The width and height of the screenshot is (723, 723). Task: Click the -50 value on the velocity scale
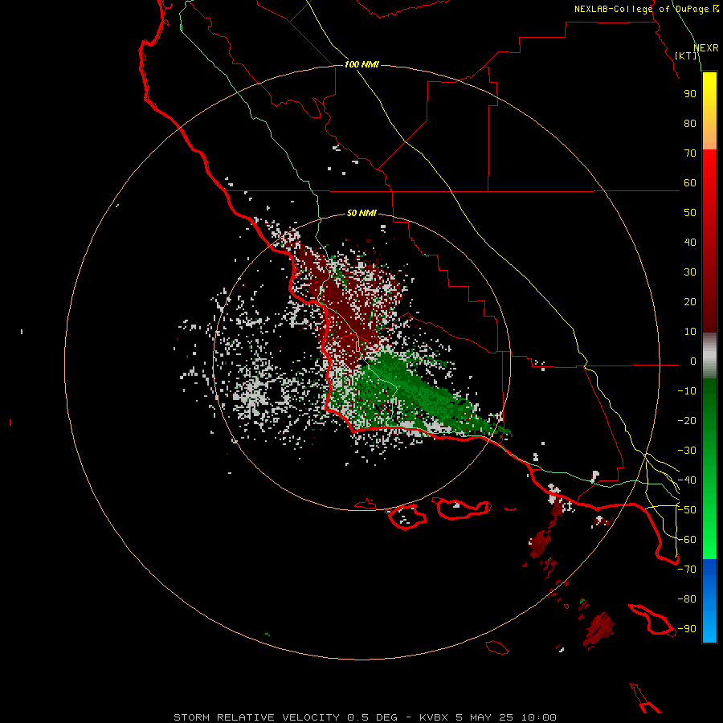[x=687, y=510]
